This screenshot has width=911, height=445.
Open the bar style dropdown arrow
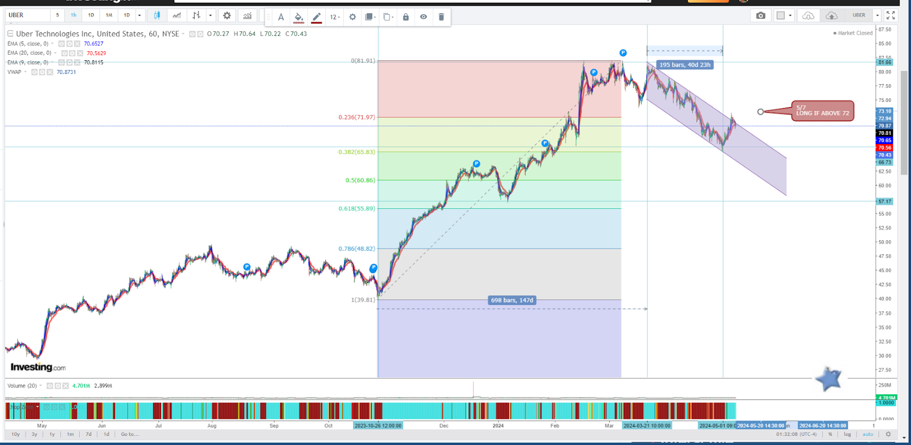[211, 15]
